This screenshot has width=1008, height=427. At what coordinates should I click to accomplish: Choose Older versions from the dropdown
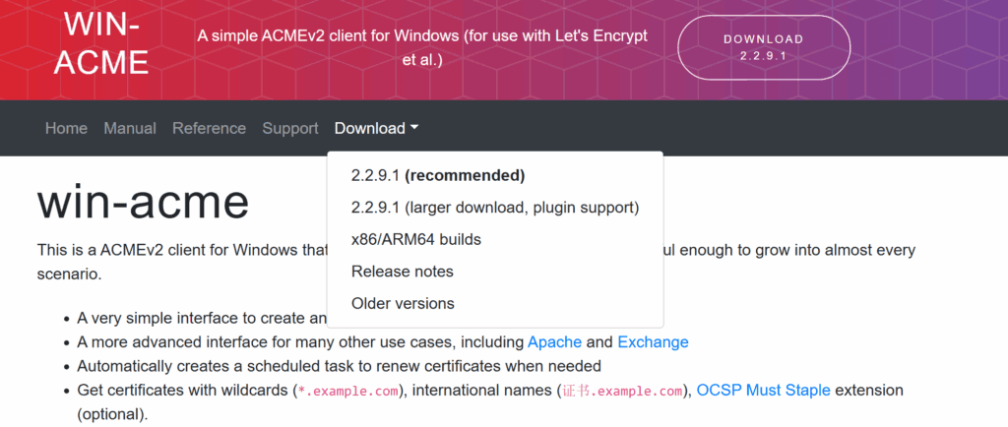point(403,303)
